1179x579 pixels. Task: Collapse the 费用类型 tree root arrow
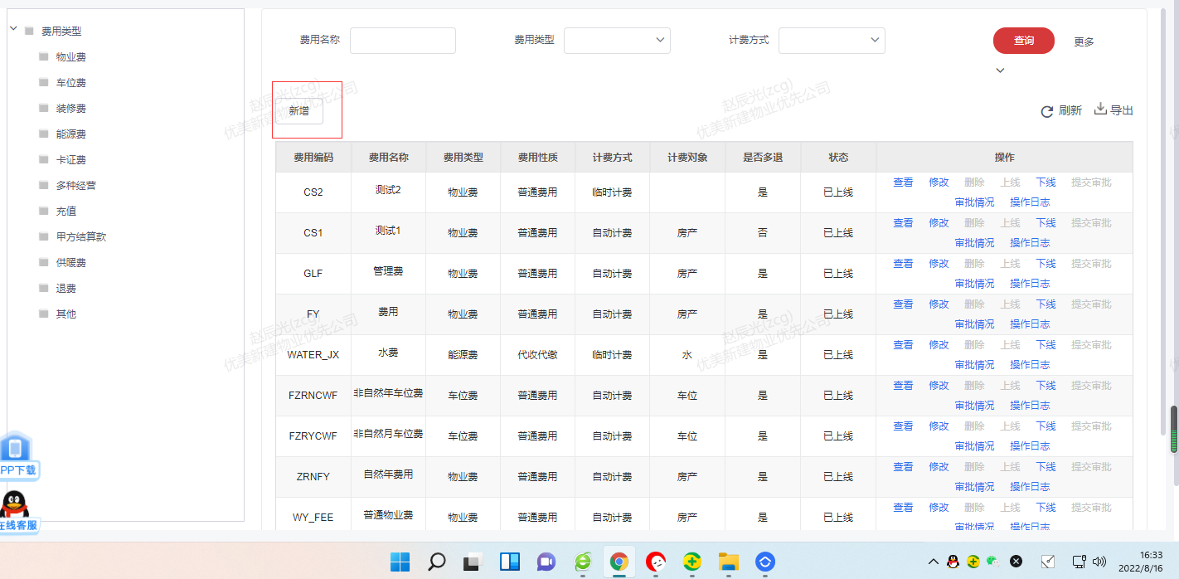(13, 29)
